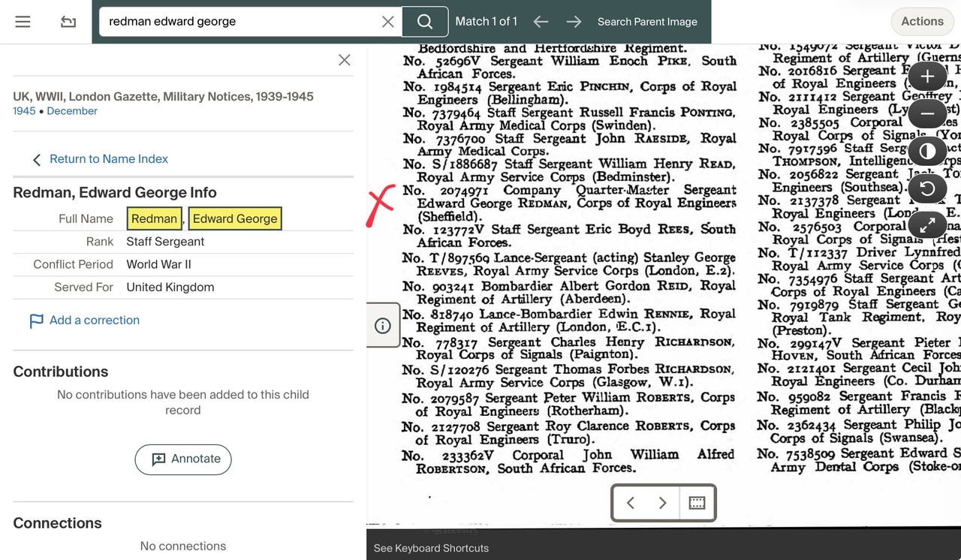Go to previous match arrow
The image size is (961, 560).
pyautogui.click(x=541, y=22)
